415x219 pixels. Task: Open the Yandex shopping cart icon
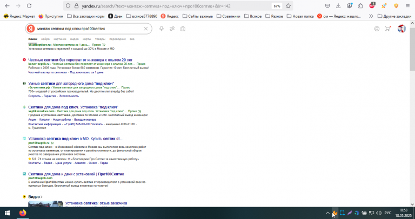click(x=388, y=29)
